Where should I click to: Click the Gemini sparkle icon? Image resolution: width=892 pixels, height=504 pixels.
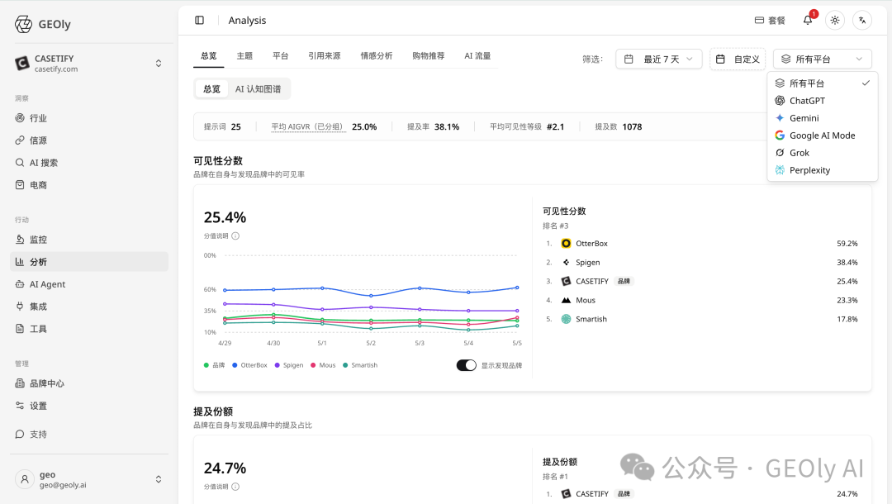(780, 118)
